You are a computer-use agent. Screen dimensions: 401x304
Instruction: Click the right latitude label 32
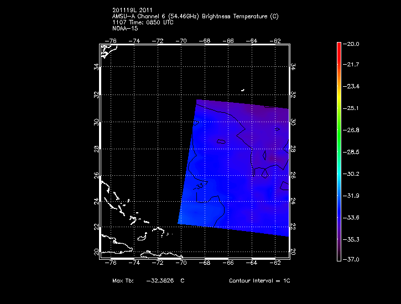[x=293, y=95]
